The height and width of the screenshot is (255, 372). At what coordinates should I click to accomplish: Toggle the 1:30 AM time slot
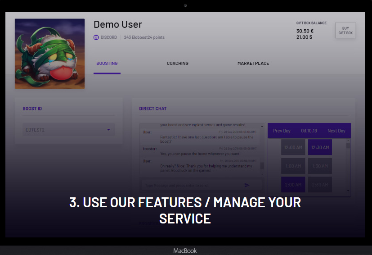[x=320, y=166]
